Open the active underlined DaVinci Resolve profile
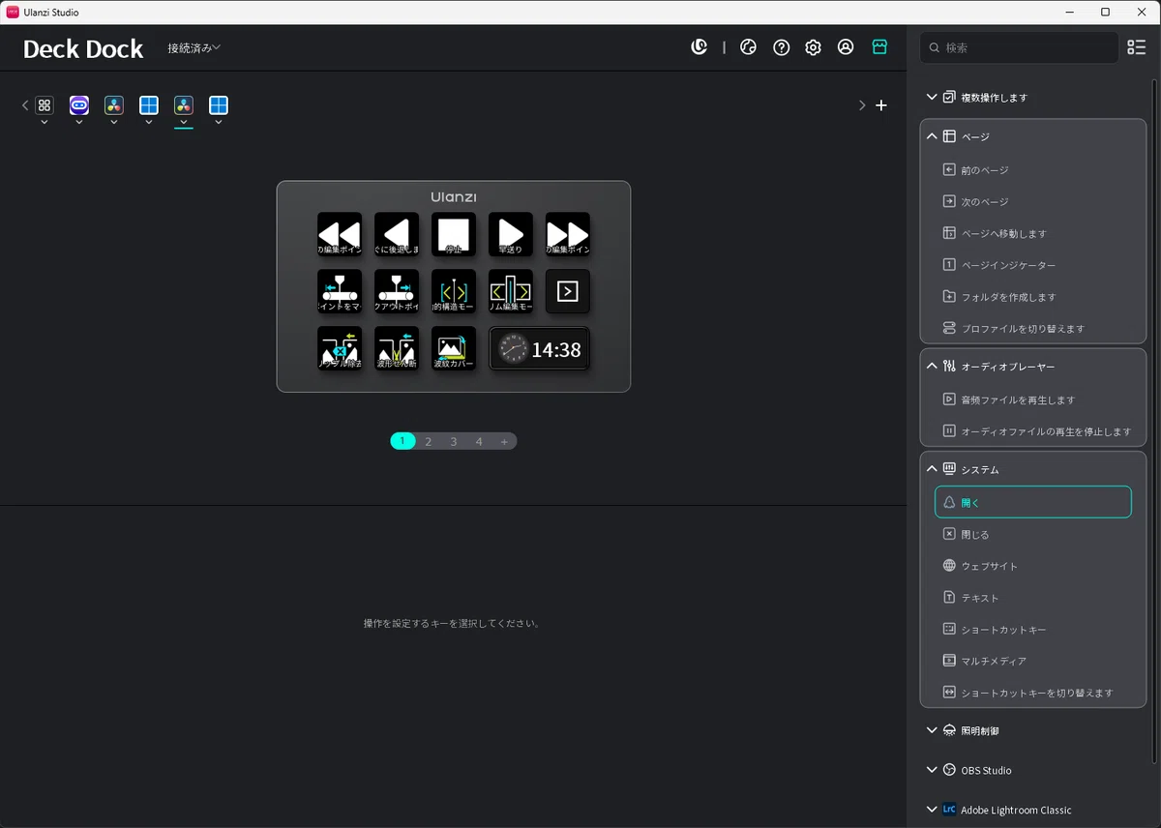This screenshot has height=828, width=1161. pos(184,105)
